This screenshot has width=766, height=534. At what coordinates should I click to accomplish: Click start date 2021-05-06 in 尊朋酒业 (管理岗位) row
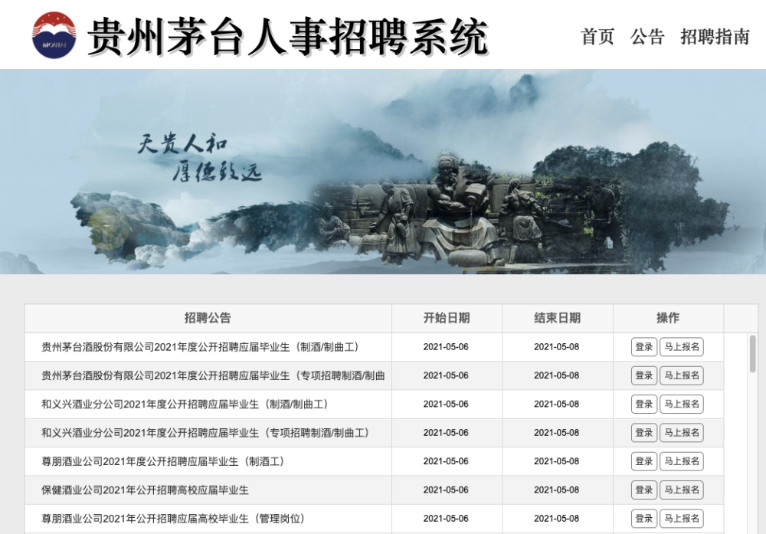pos(446,519)
